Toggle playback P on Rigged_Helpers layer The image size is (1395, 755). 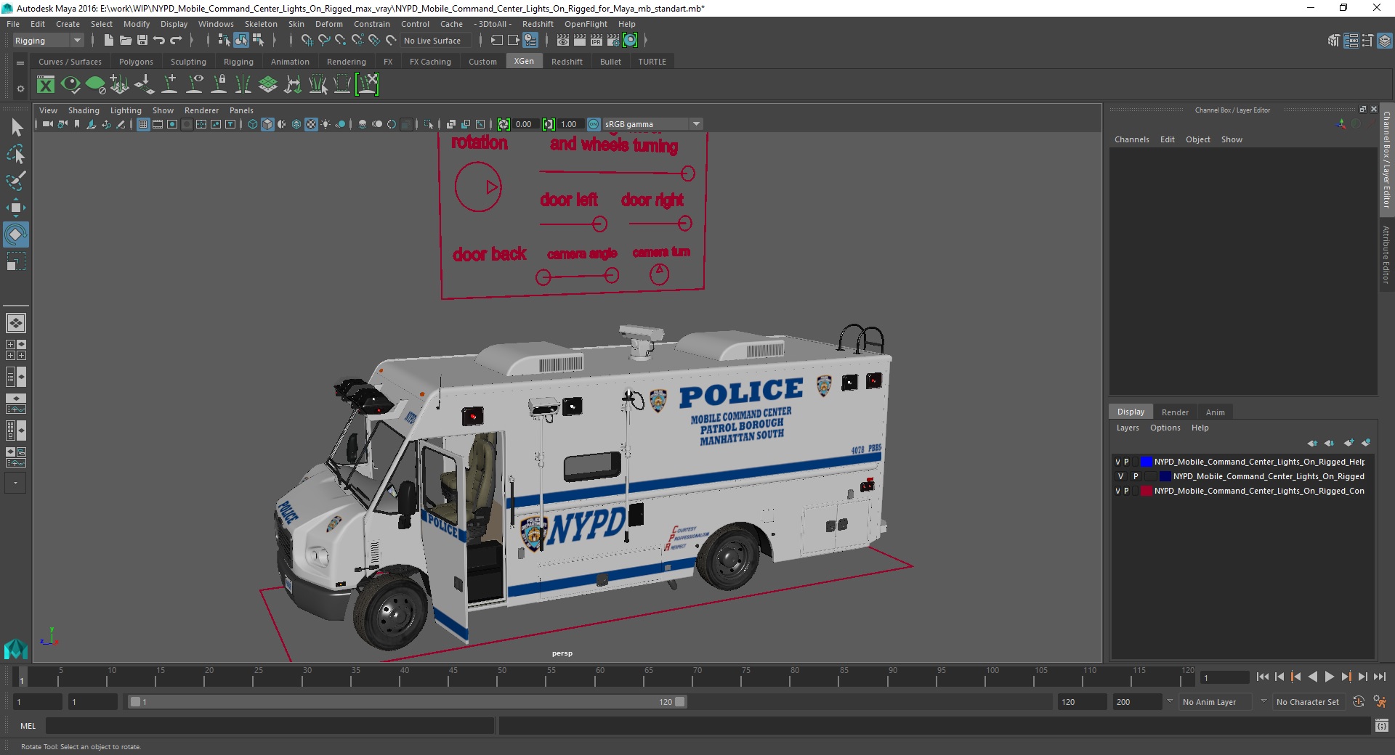point(1127,462)
